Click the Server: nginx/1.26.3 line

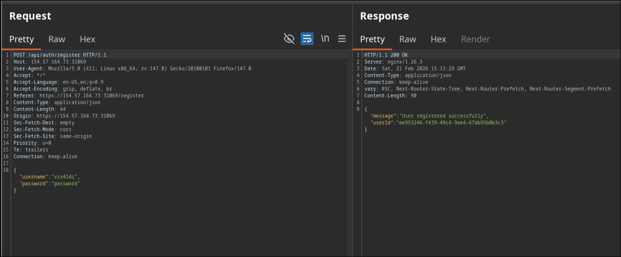393,62
